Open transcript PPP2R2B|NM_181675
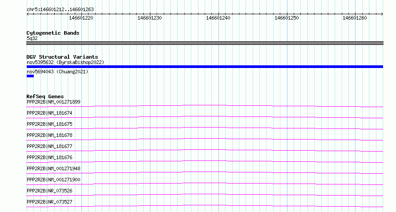This screenshot has width=396, height=212. coord(49,124)
